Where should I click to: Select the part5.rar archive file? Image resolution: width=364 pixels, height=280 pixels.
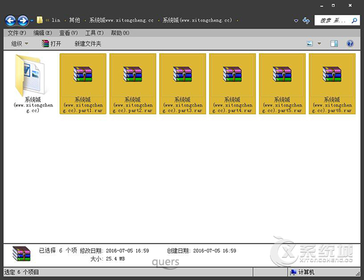282,84
